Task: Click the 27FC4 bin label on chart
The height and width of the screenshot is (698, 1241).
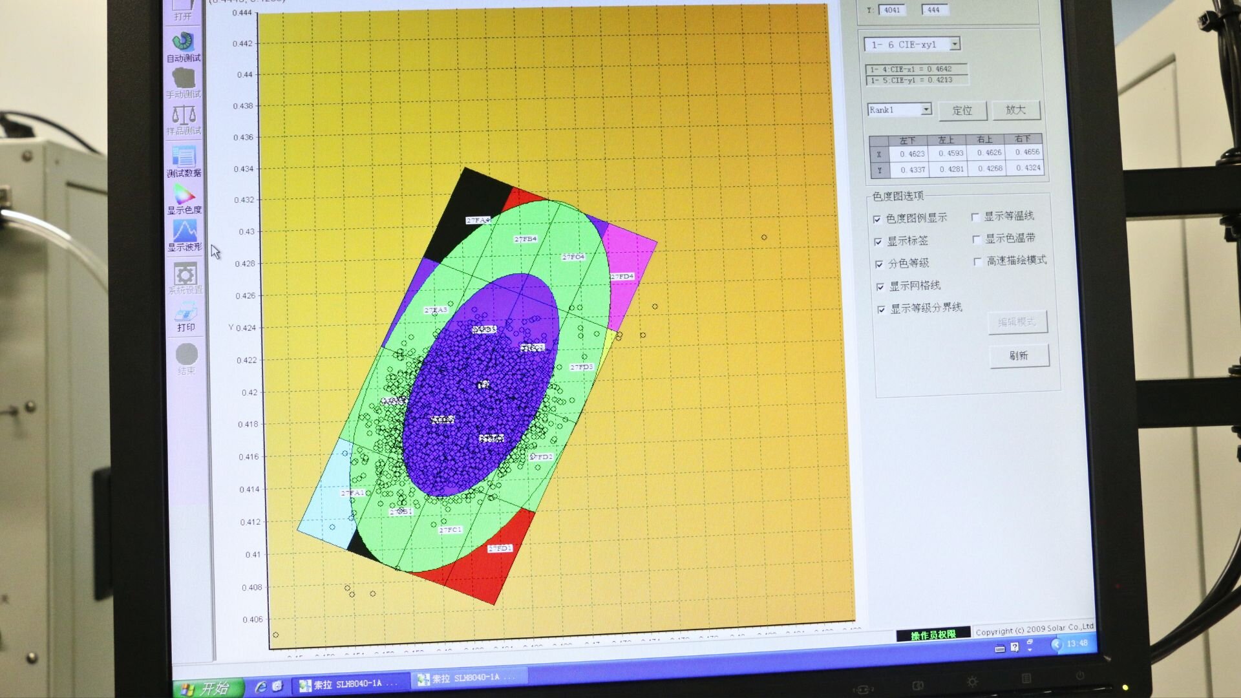Action: point(573,257)
